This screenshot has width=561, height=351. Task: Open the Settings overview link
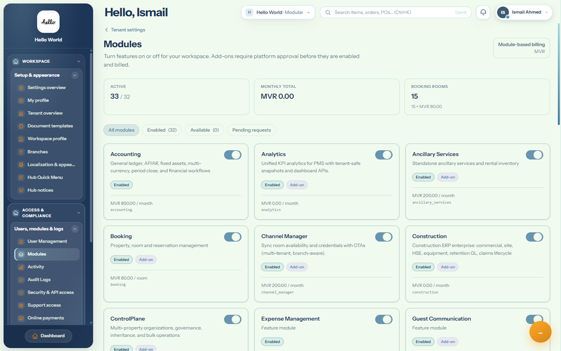(x=47, y=88)
